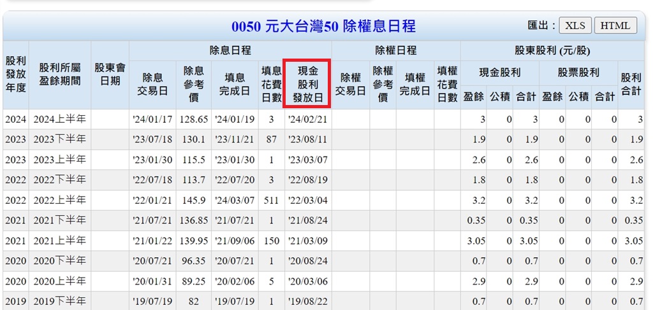Click the 除權日程 group header
Image resolution: width=653 pixels, height=310 pixels.
pyautogui.click(x=396, y=51)
